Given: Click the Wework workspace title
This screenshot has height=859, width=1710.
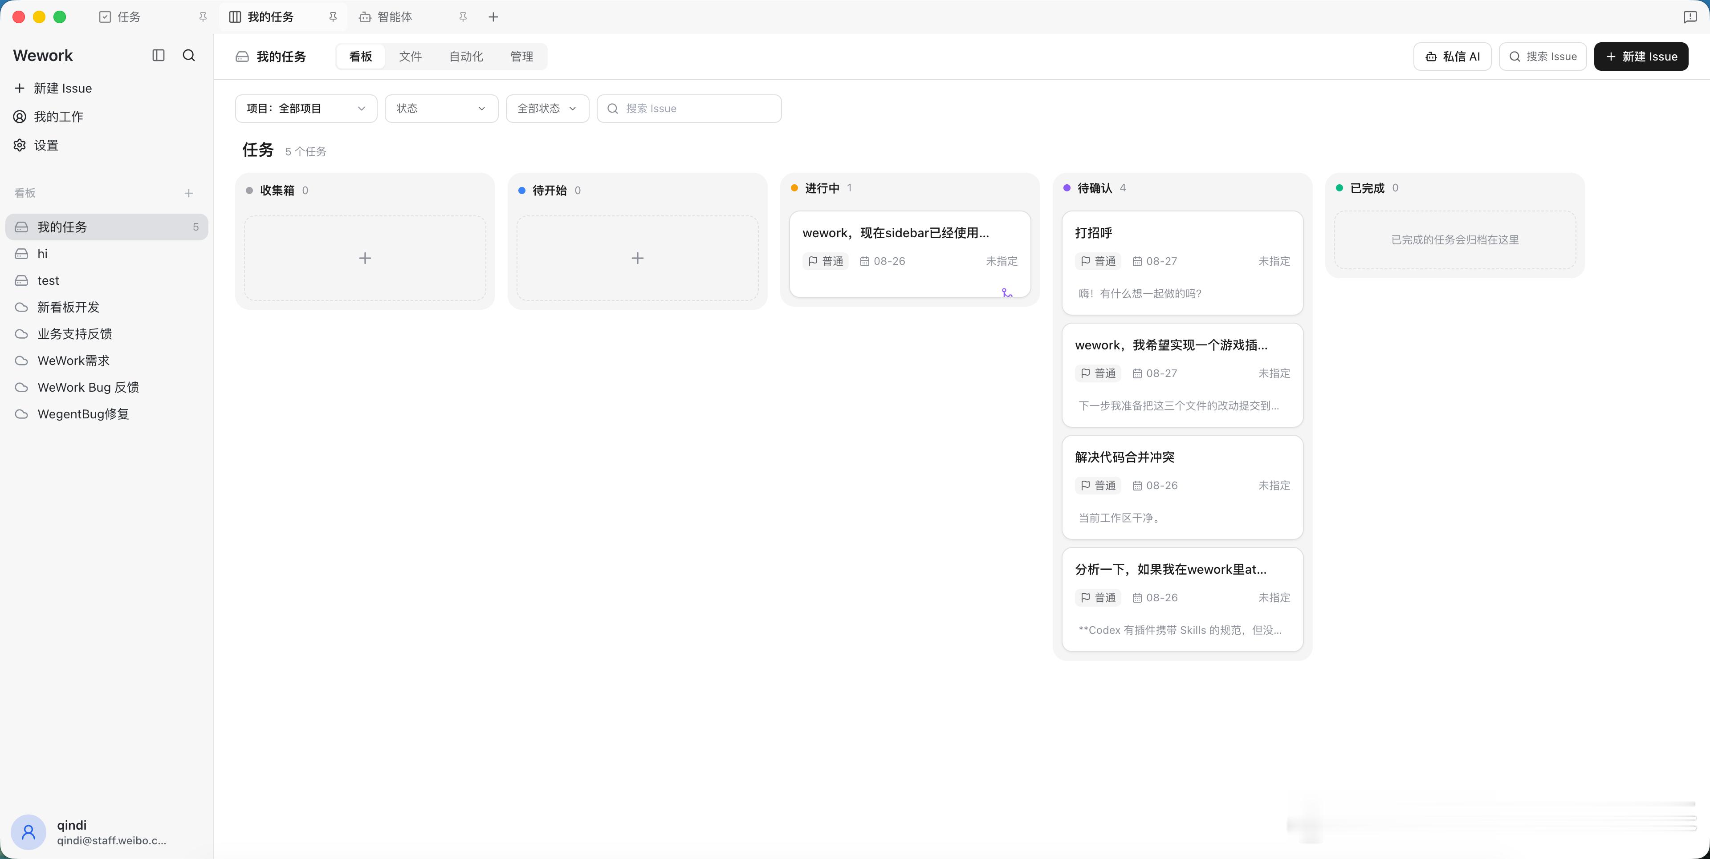Looking at the screenshot, I should tap(43, 56).
